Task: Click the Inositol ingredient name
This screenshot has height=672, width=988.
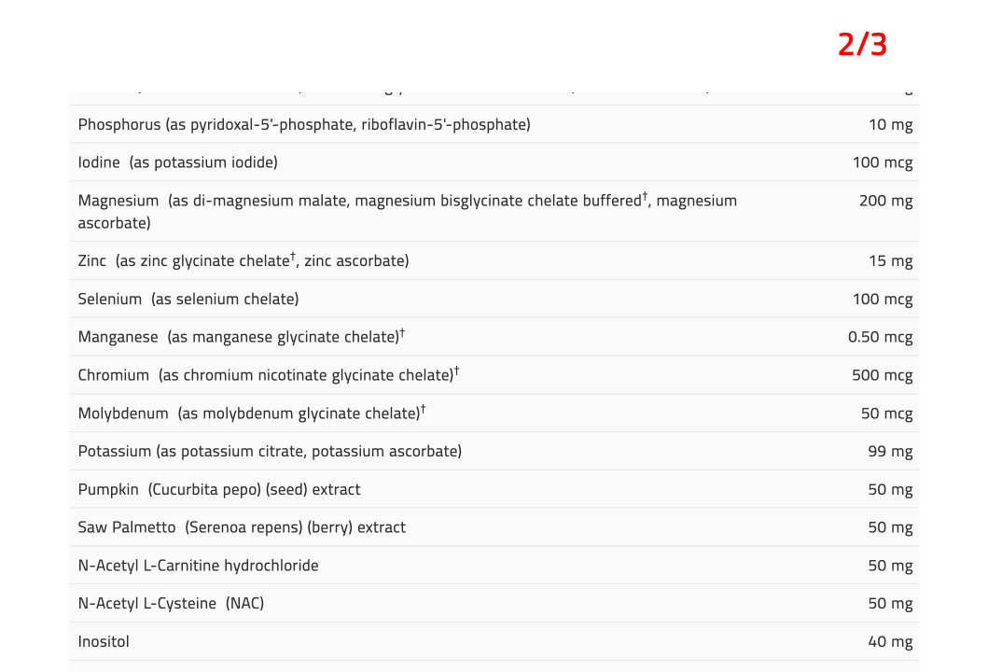Action: 104,642
